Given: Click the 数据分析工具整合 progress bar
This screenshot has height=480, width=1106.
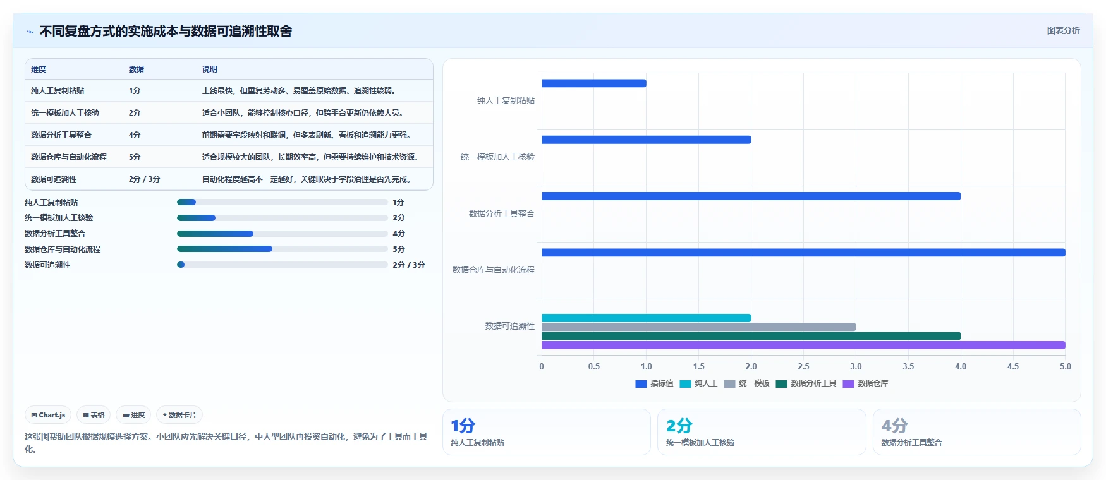Looking at the screenshot, I should [x=283, y=234].
